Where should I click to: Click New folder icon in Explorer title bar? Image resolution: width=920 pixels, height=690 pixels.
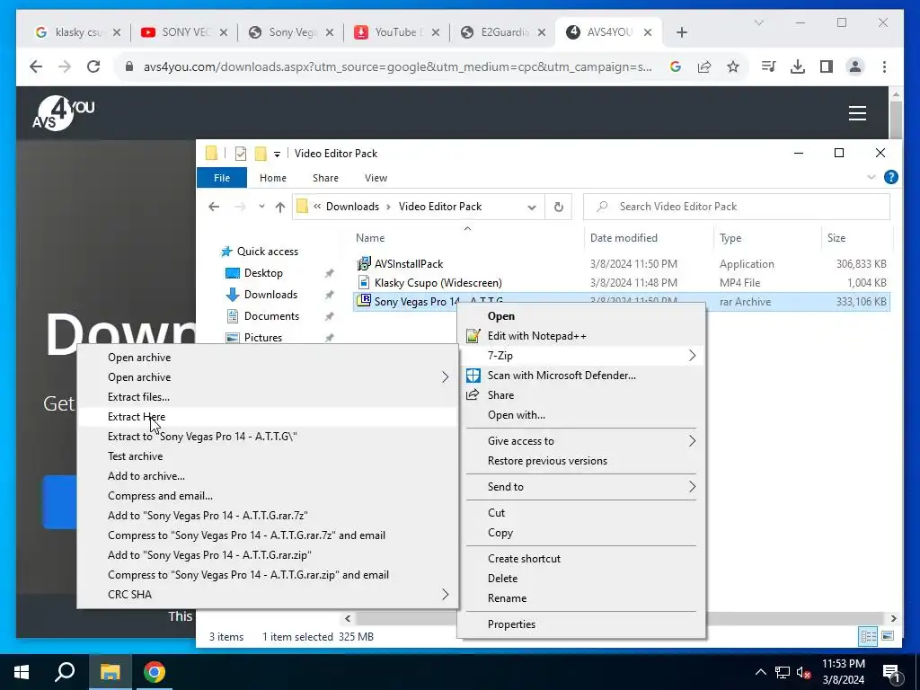(x=260, y=154)
